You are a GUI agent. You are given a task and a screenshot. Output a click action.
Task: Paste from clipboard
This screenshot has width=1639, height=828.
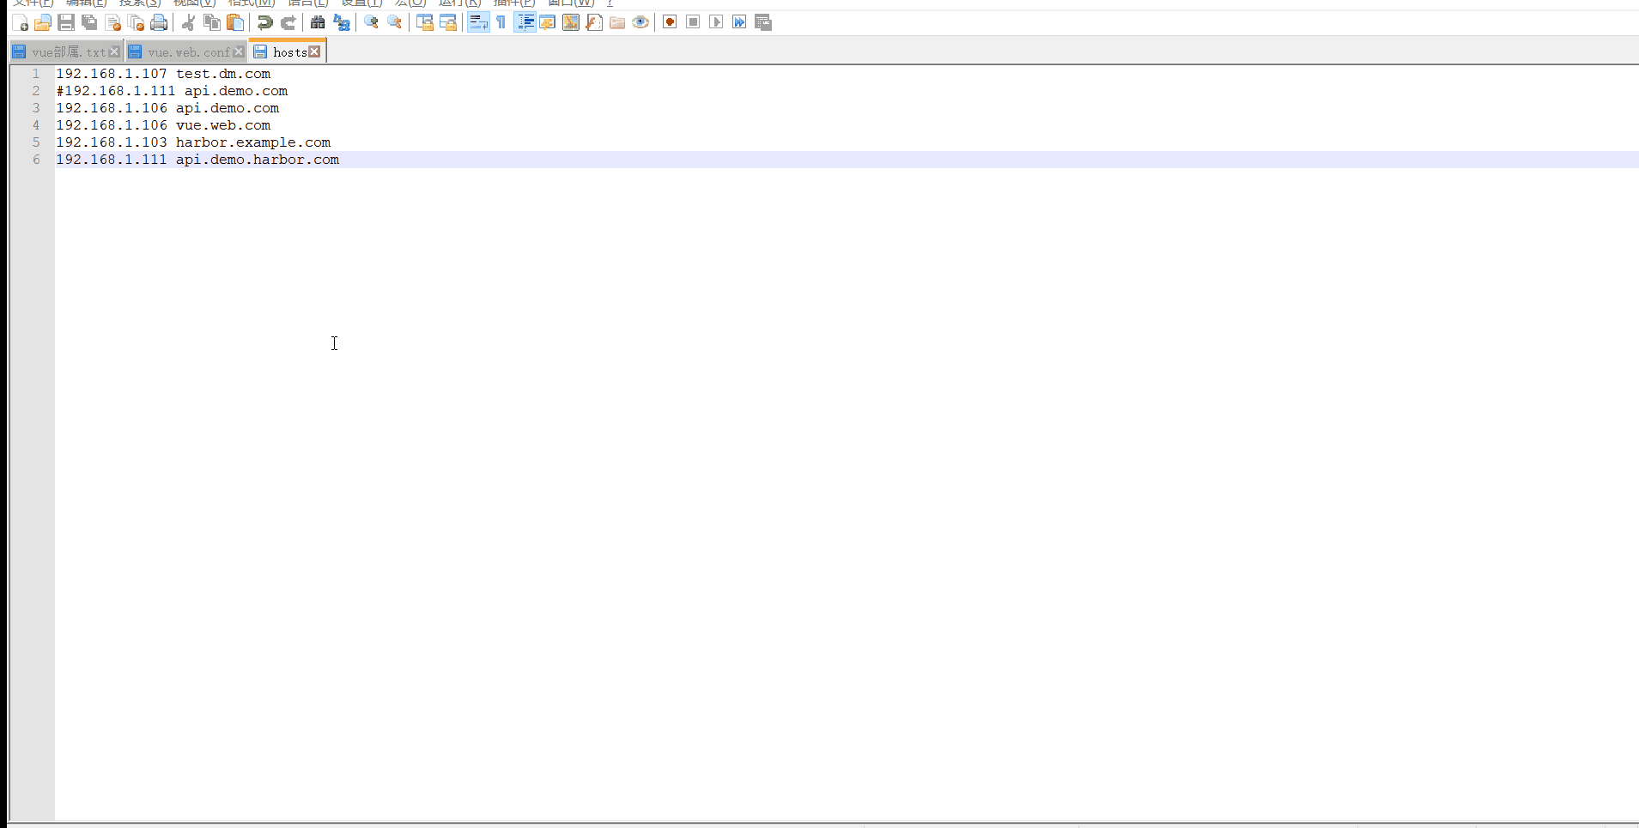tap(234, 22)
